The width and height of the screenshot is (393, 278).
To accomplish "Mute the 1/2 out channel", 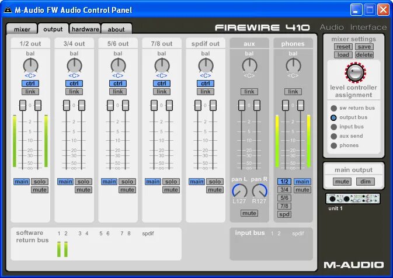I will coord(40,190).
